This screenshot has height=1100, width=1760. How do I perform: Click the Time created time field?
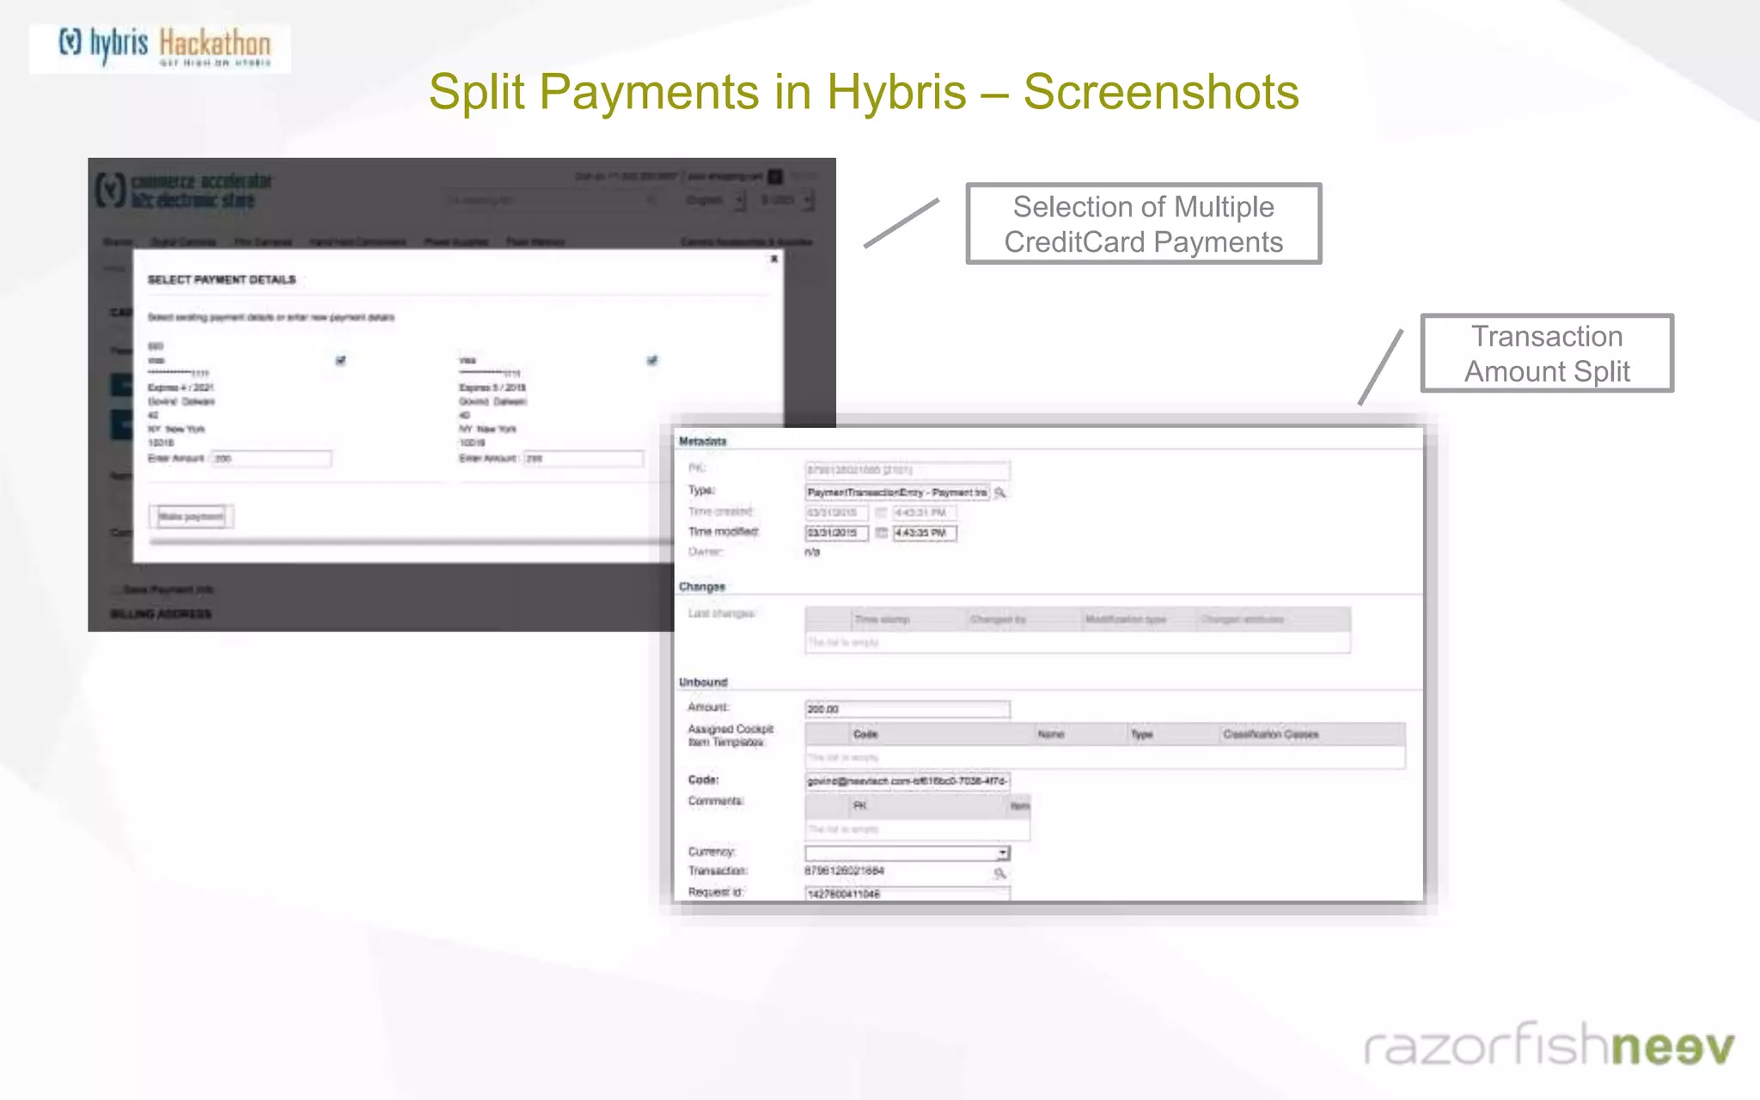coord(925,513)
